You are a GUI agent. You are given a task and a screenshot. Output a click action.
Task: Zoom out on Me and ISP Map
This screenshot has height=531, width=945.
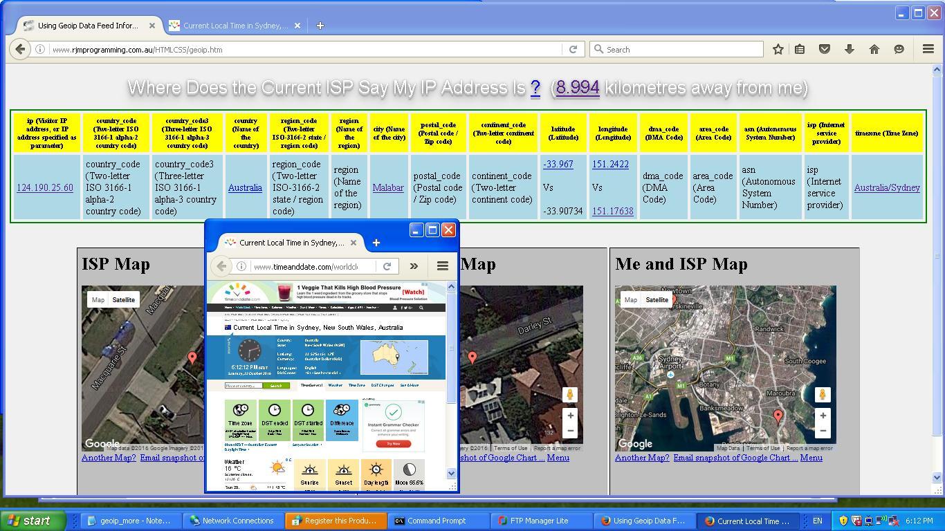pyautogui.click(x=823, y=431)
